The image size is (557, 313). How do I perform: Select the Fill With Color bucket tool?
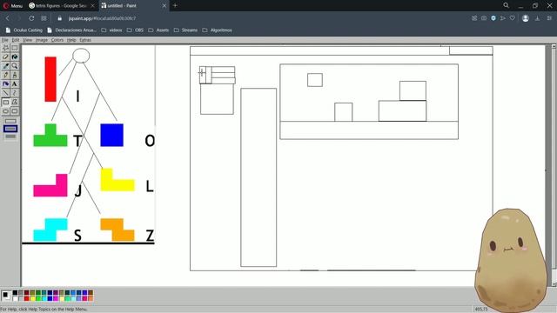(15, 57)
